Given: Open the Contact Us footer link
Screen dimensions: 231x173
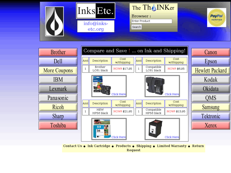Looking at the screenshot, I should pos(72,146).
